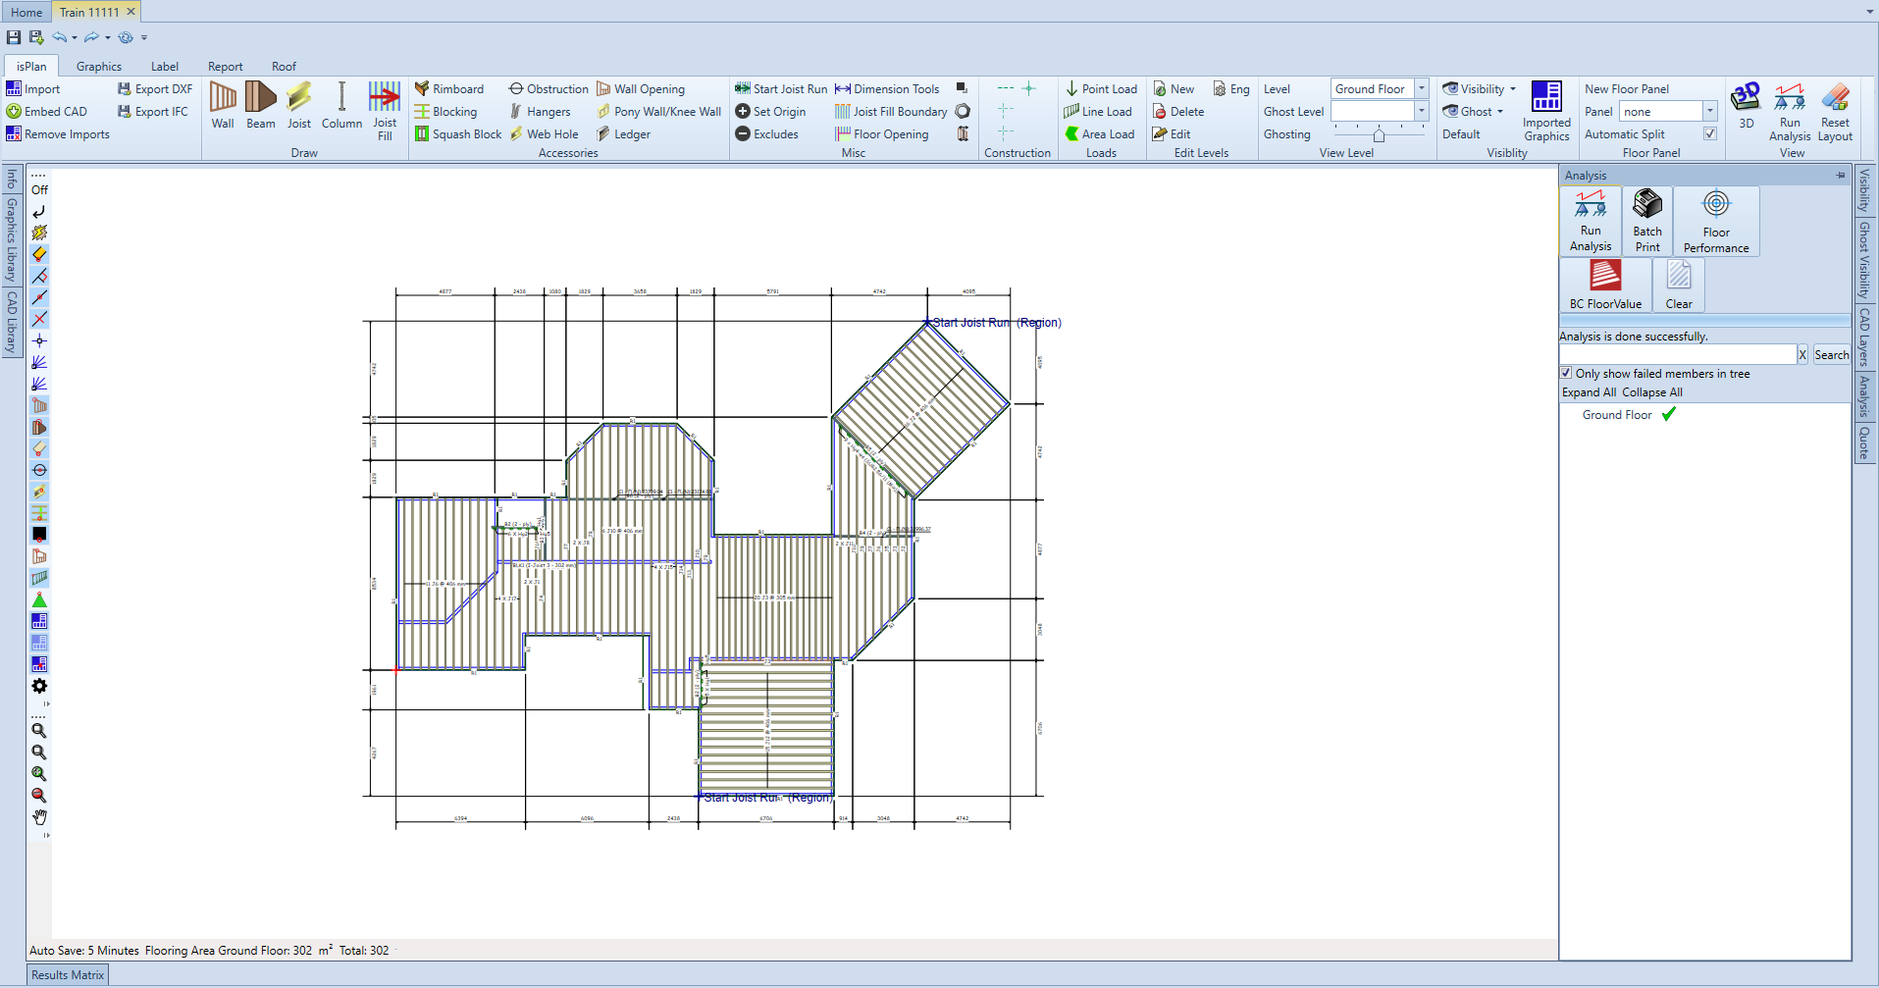The width and height of the screenshot is (1879, 988).
Task: Select the Beam draw tool
Action: coord(261,105)
